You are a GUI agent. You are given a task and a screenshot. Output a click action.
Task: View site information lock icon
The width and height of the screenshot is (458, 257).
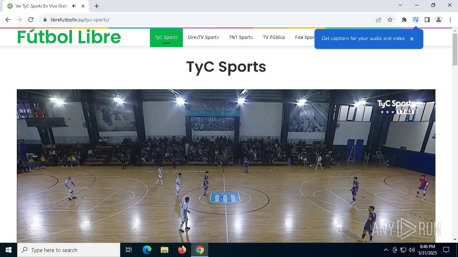click(45, 20)
